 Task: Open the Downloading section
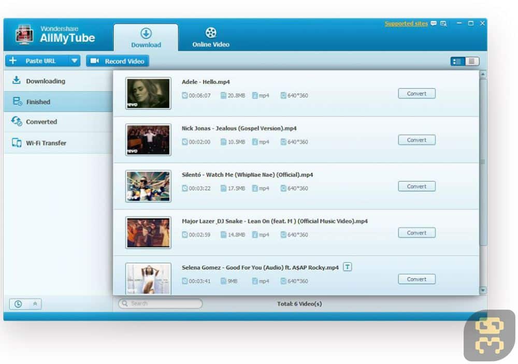58,81
